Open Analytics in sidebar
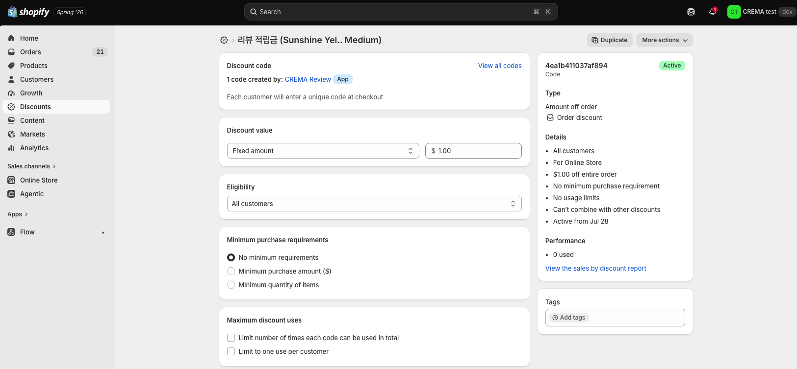The height and width of the screenshot is (369, 797). (x=56, y=148)
